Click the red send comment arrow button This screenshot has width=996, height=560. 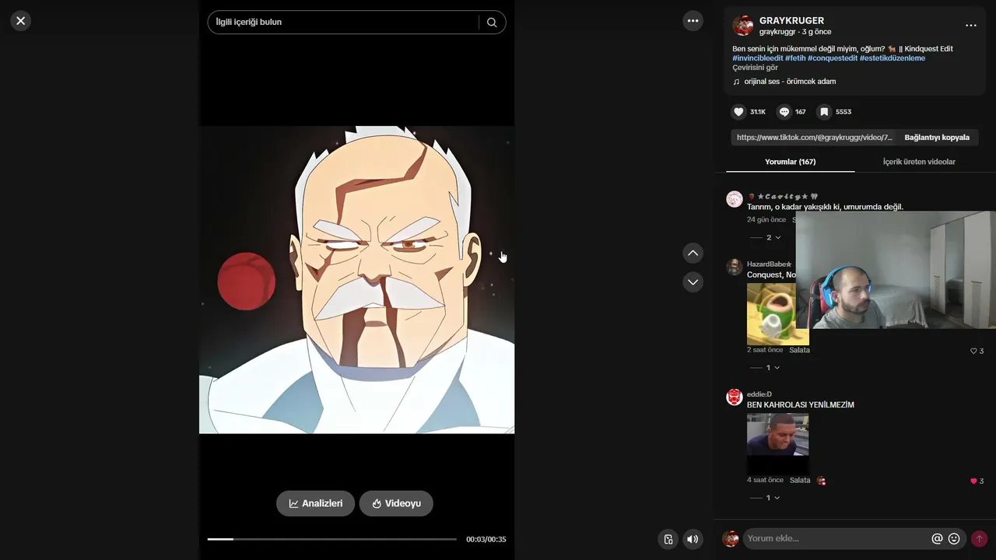point(979,538)
